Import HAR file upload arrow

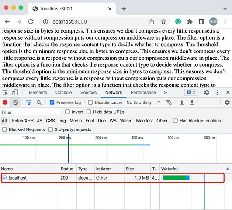pos(182,102)
